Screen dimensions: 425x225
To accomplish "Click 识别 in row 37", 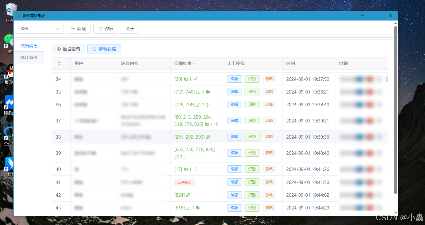I will point(252,121).
